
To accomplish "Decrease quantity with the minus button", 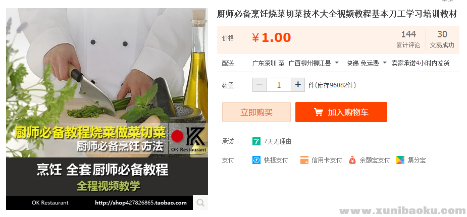I will click(x=260, y=85).
